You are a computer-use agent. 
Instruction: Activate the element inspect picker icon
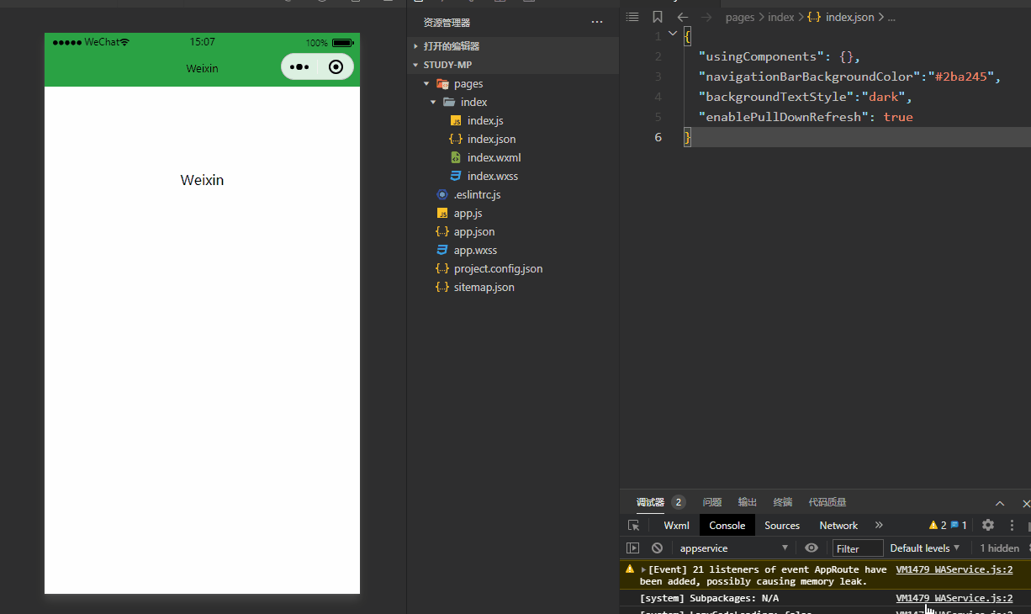633,525
